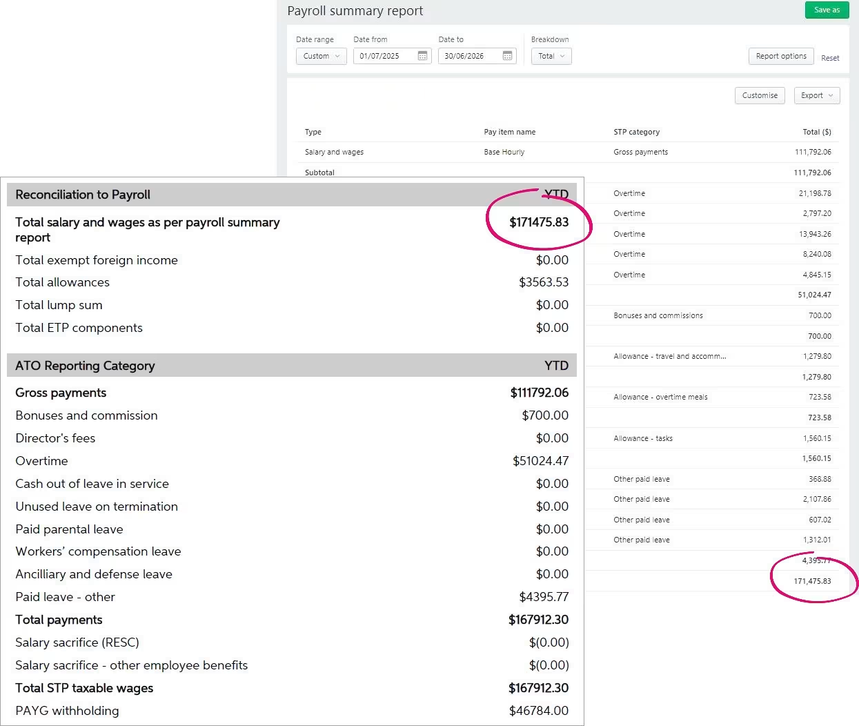Image resolution: width=859 pixels, height=726 pixels.
Task: Click the Overtime amount 8,240.08
Action: pos(817,254)
